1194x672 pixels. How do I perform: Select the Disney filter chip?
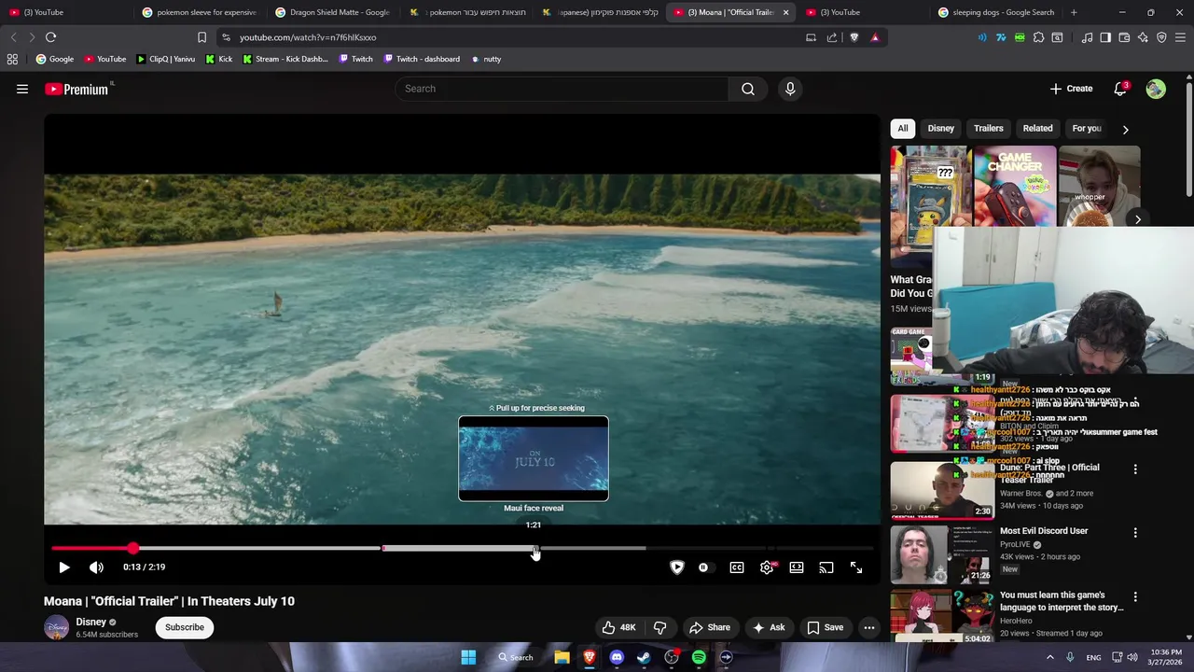pos(941,129)
